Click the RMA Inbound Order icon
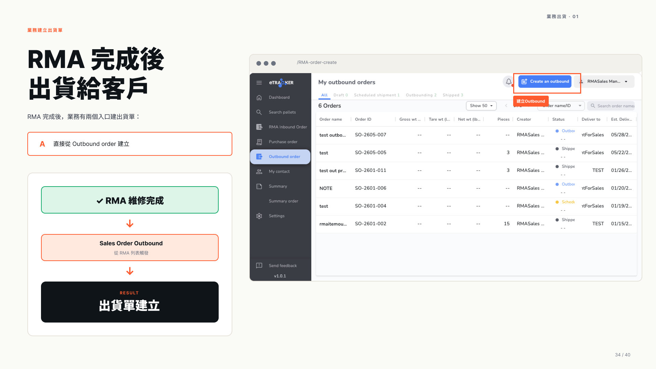 259,127
